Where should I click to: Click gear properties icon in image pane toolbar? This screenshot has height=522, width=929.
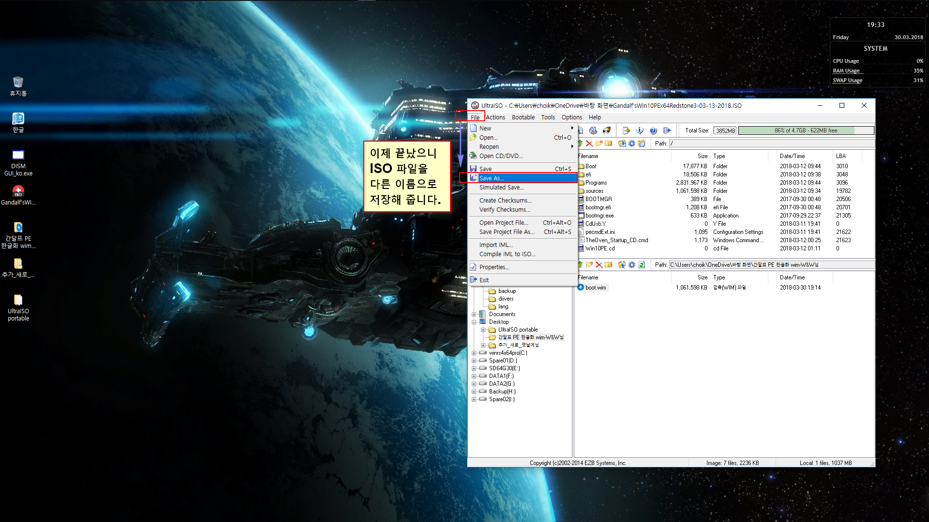point(632,144)
